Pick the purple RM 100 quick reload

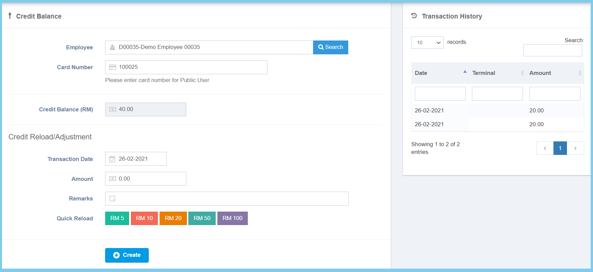[232, 218]
